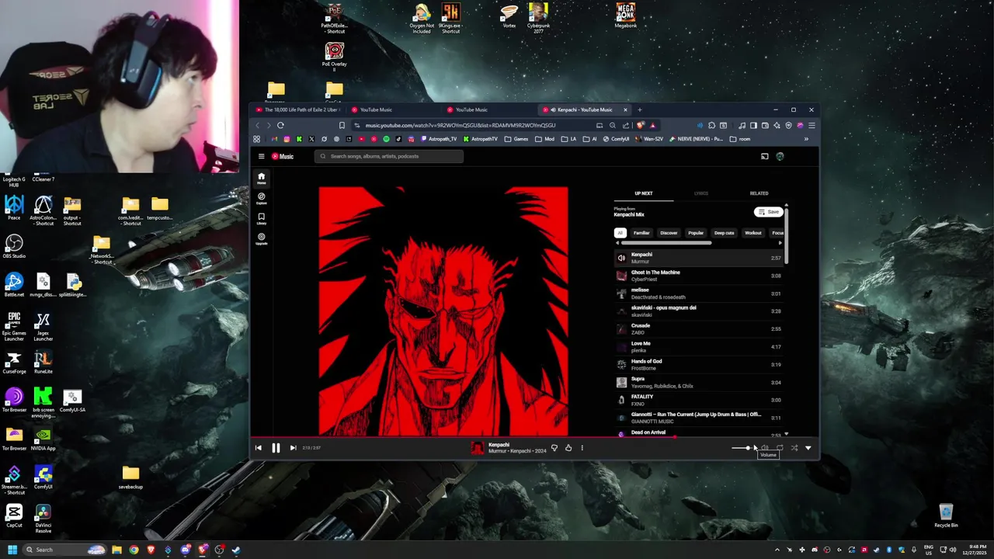This screenshot has height=559, width=994.
Task: Adjust the volume slider
Action: click(742, 448)
